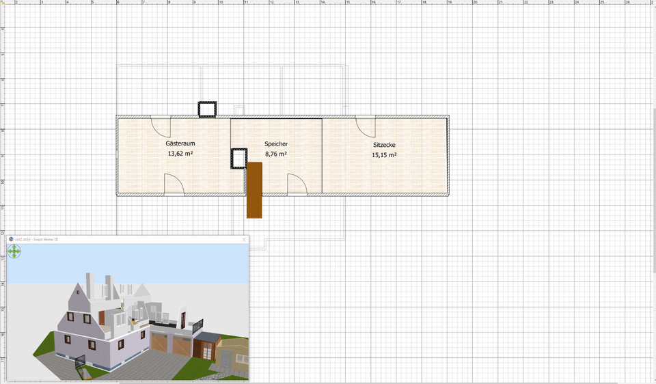Image resolution: width=656 pixels, height=384 pixels.
Task: Click the 3D view window title bar
Action: (x=137, y=240)
